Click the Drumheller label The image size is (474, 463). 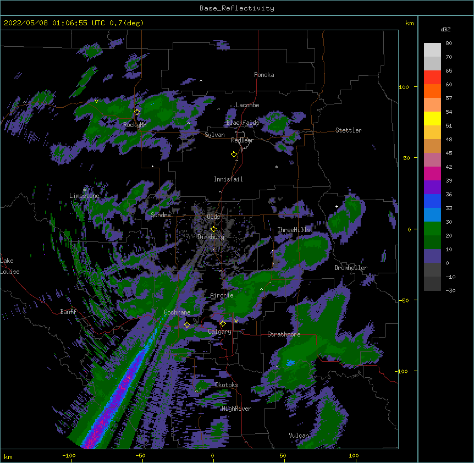[x=351, y=268]
